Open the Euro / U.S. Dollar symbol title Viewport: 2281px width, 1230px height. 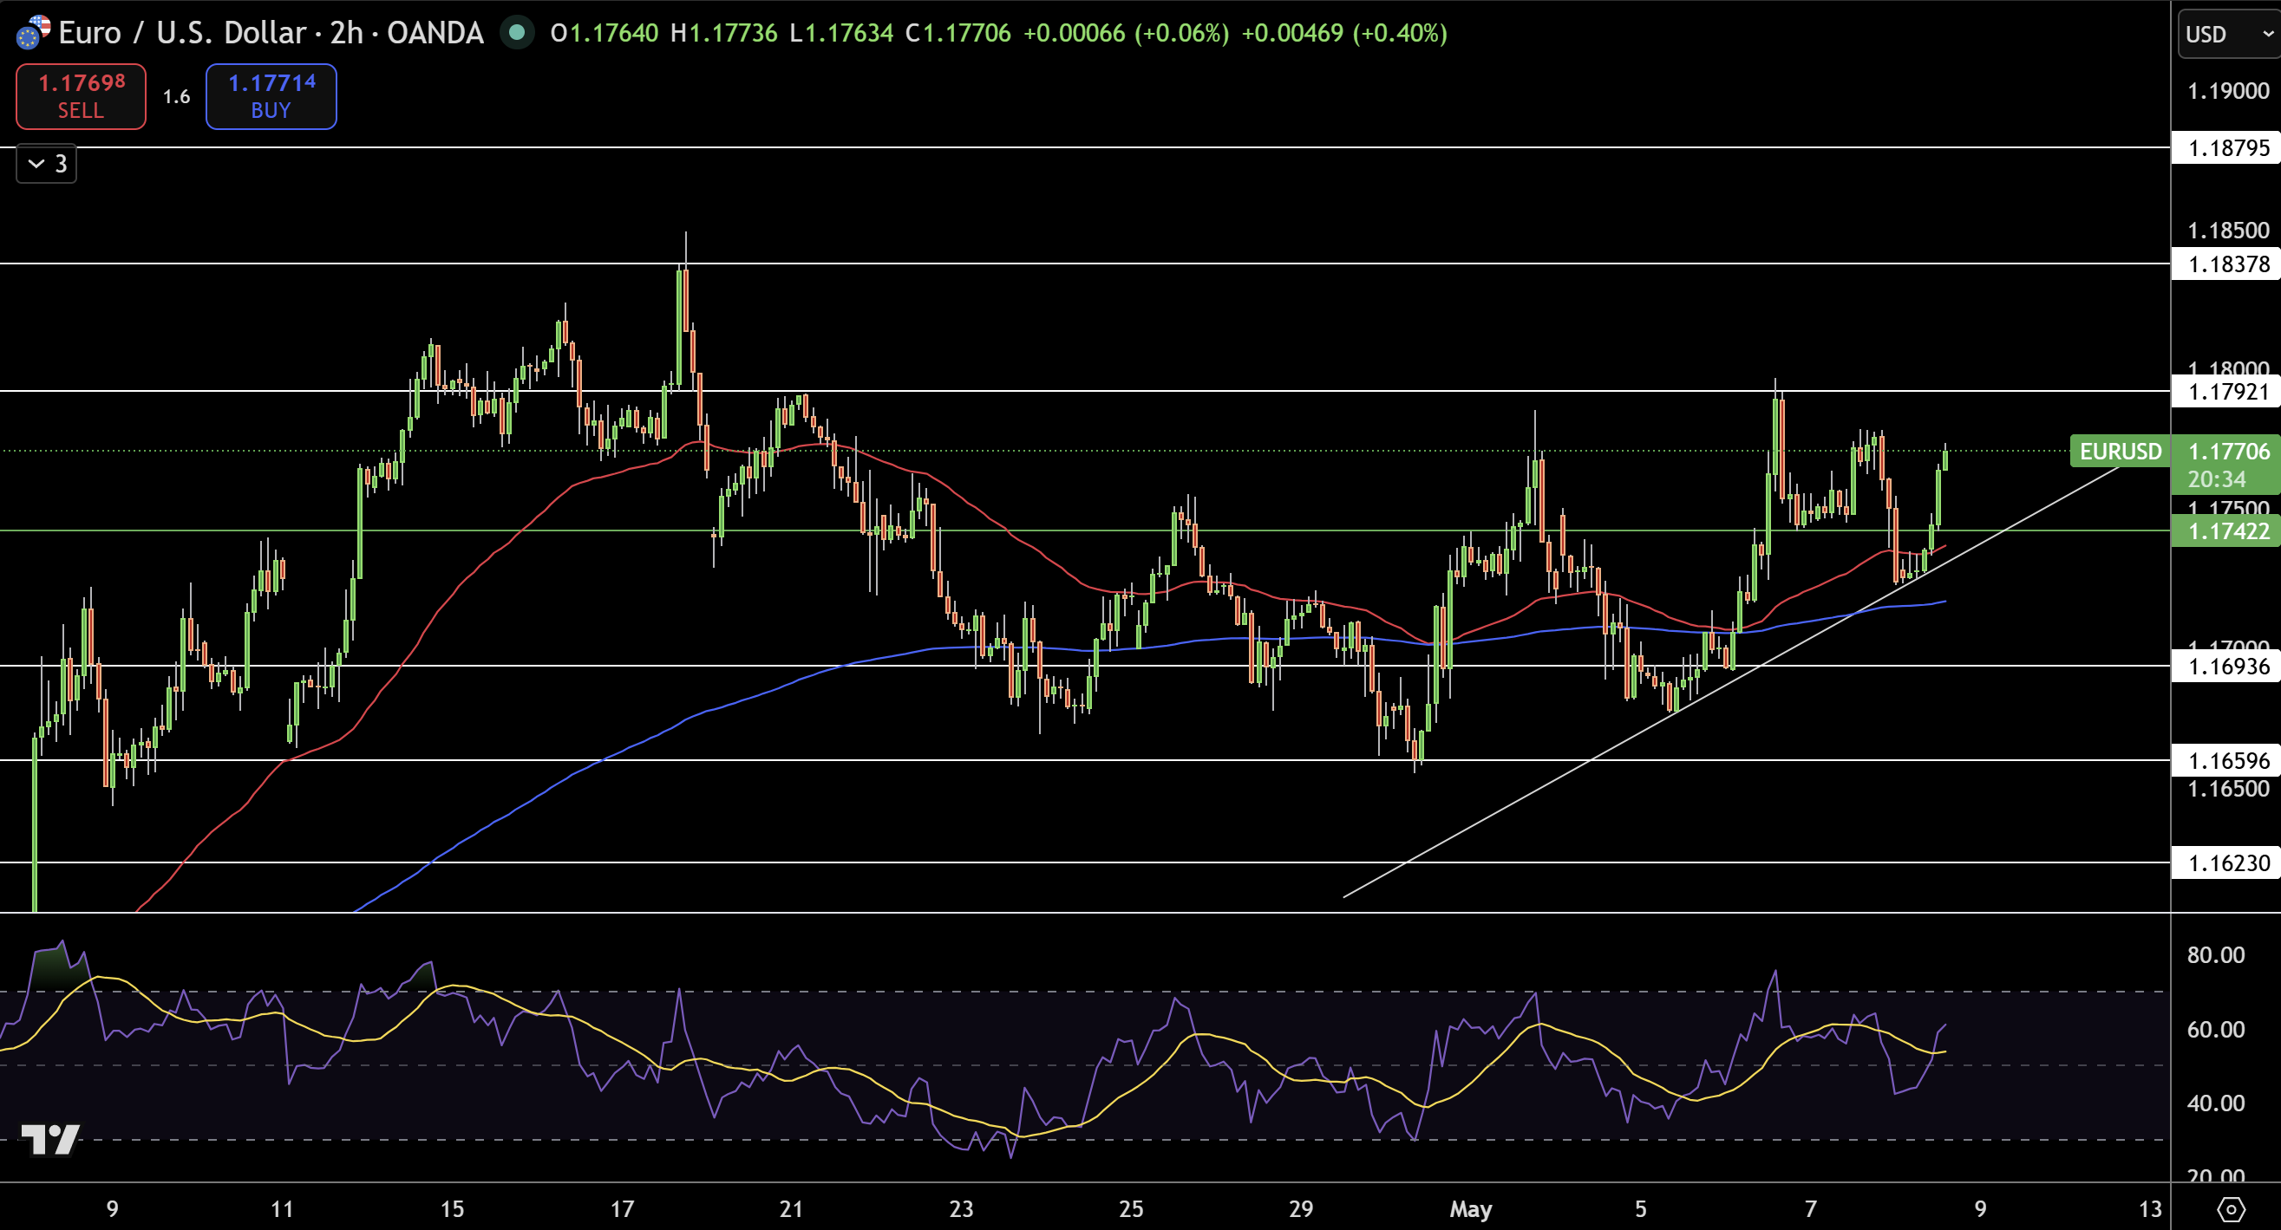[271, 33]
